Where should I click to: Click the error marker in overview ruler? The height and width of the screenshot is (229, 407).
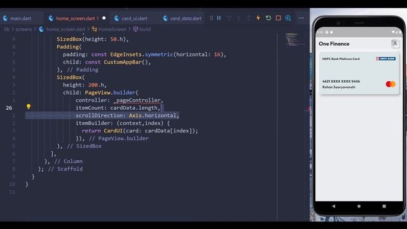pos(308,109)
